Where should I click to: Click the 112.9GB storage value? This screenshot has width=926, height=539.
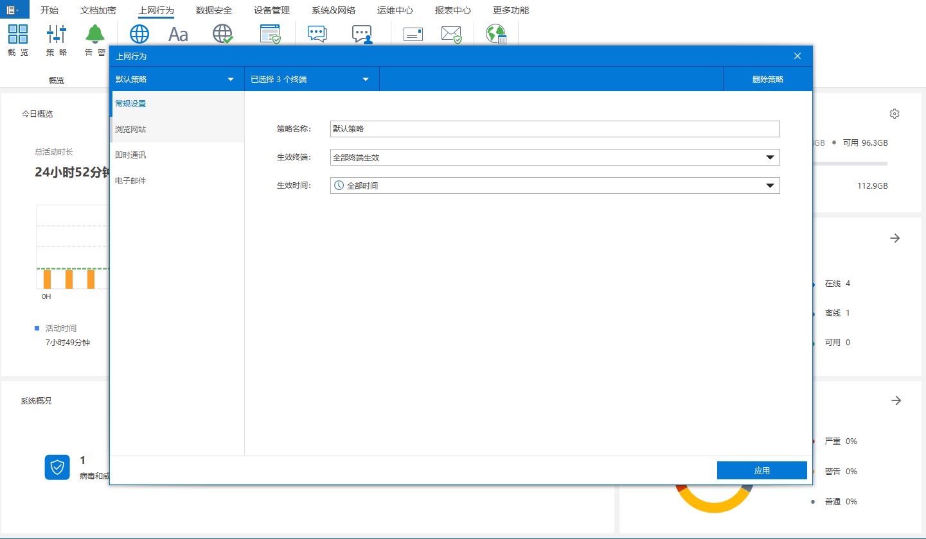pyautogui.click(x=873, y=185)
